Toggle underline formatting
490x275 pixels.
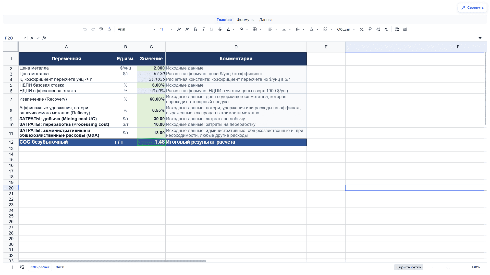[x=212, y=29]
